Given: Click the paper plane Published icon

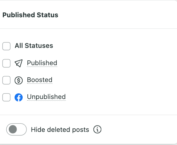Looking at the screenshot, I should pyautogui.click(x=18, y=63).
